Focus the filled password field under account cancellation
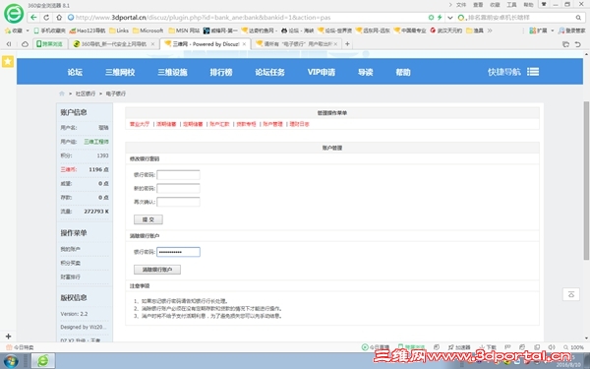This screenshot has width=590, height=369. click(178, 252)
